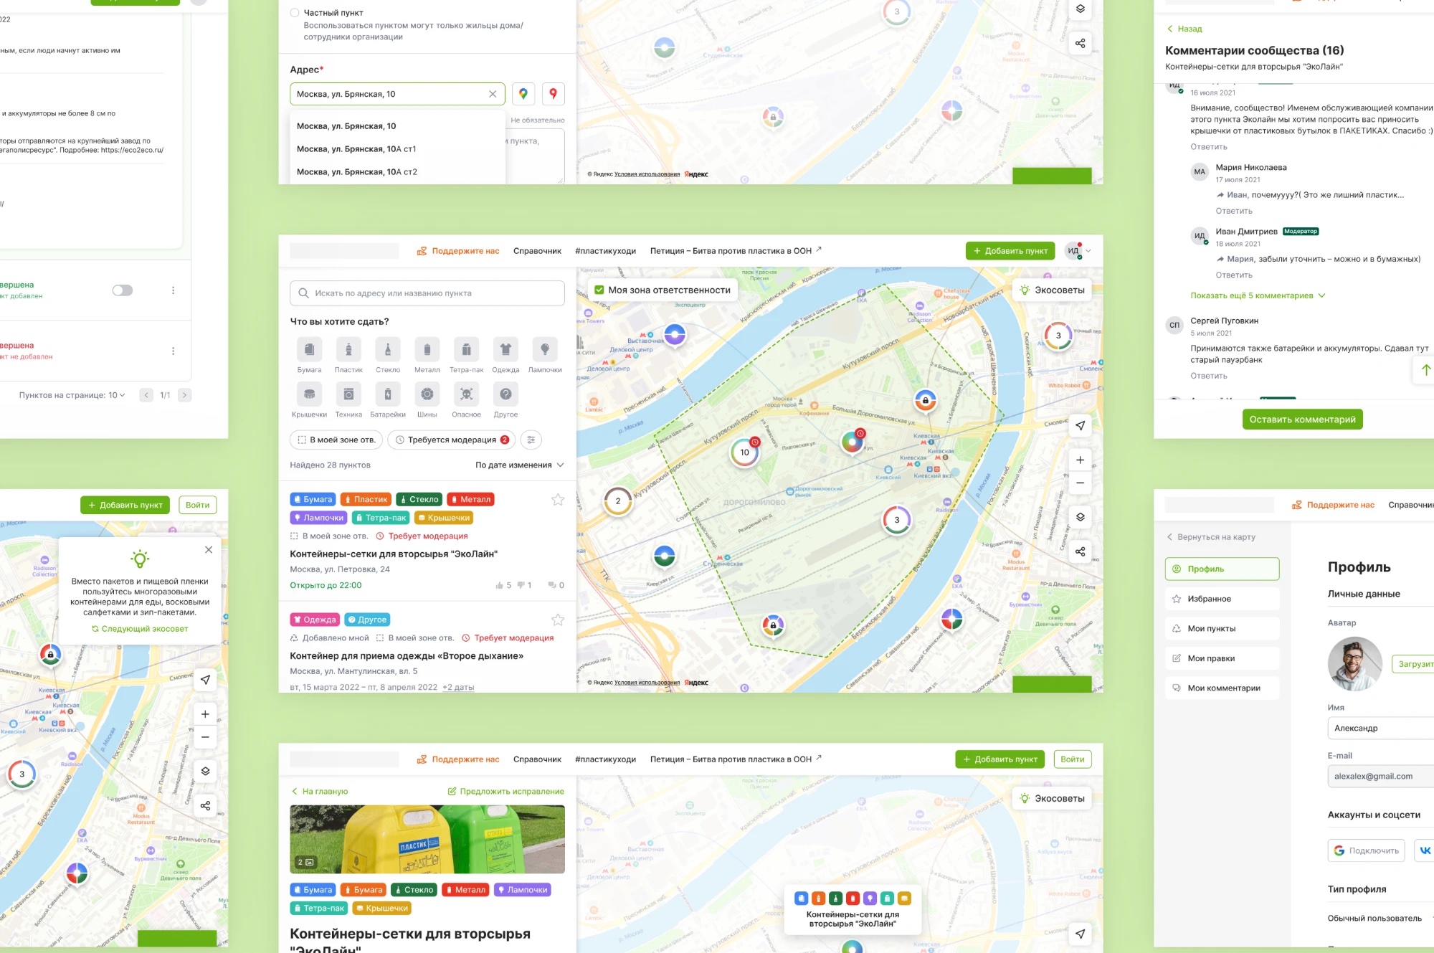Open the filter settings sliders icon
Screen dimensions: 1434x953
pyautogui.click(x=531, y=440)
